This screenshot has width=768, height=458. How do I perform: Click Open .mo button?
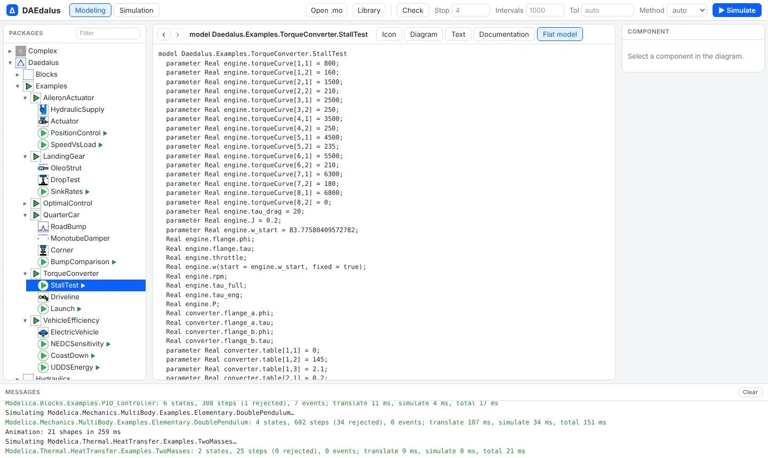tap(327, 10)
